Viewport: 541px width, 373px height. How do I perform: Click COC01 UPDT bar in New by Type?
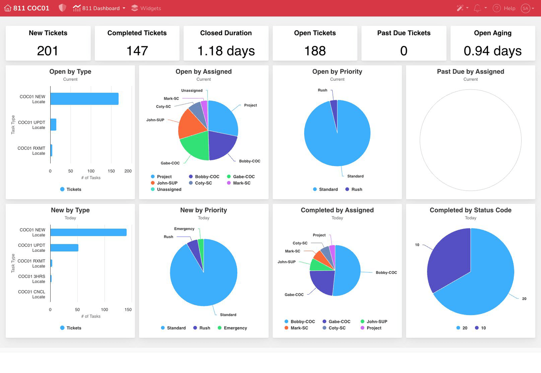[x=65, y=248]
